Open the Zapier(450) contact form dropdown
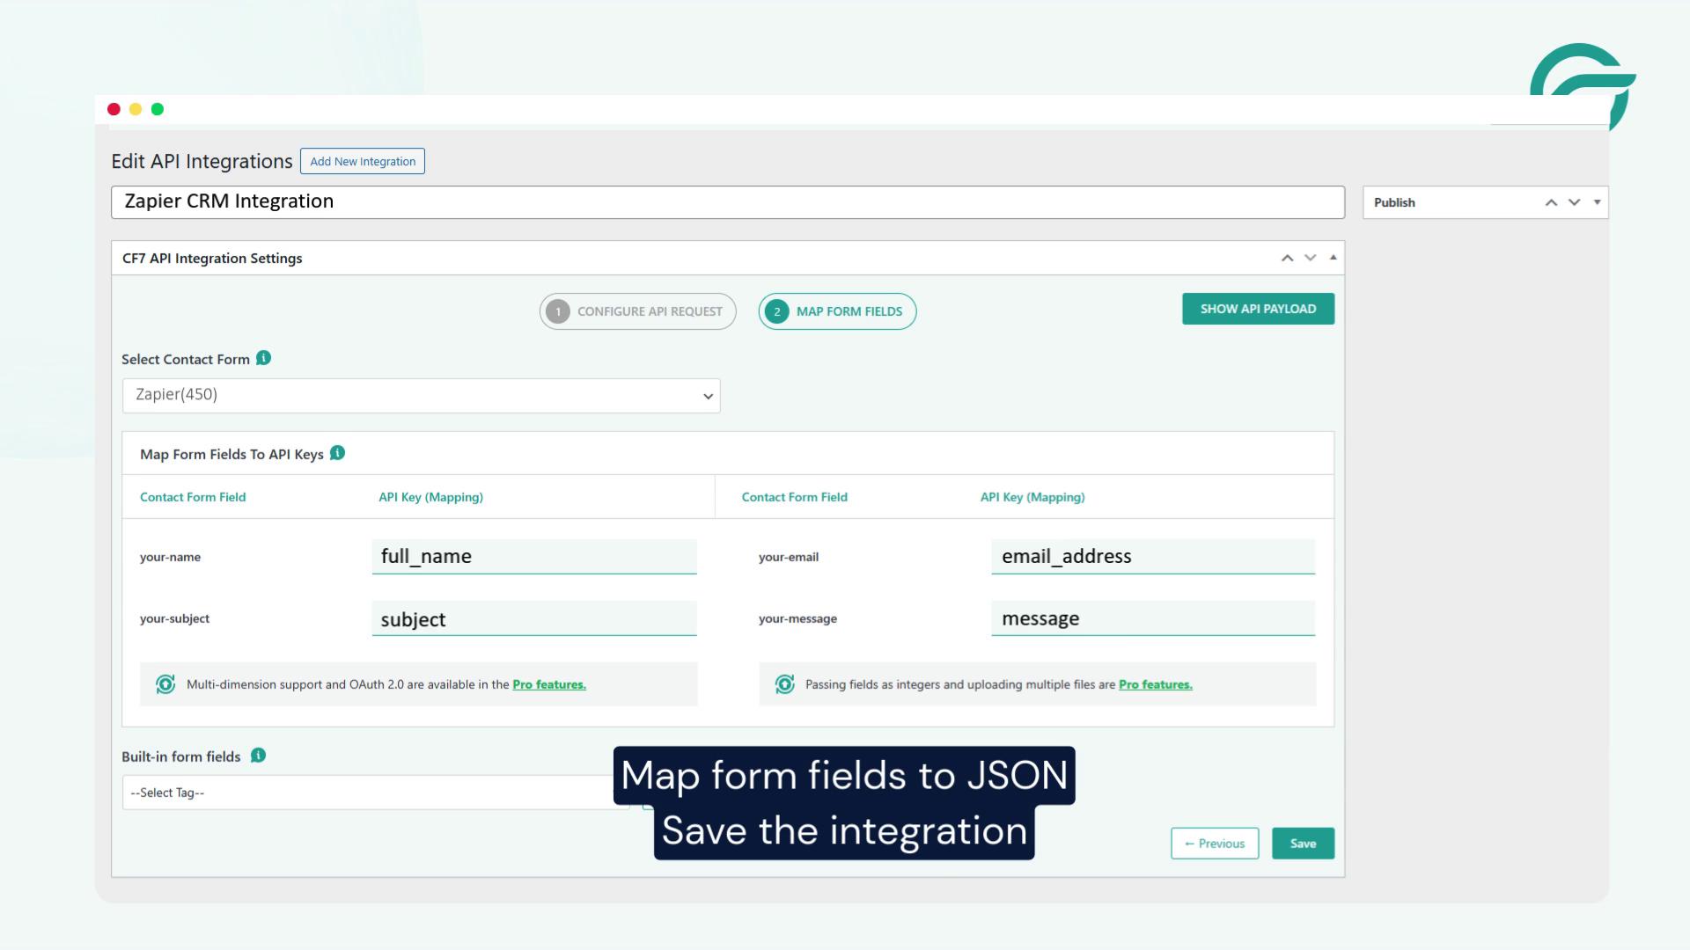Viewport: 1690px width, 950px height. (x=421, y=395)
